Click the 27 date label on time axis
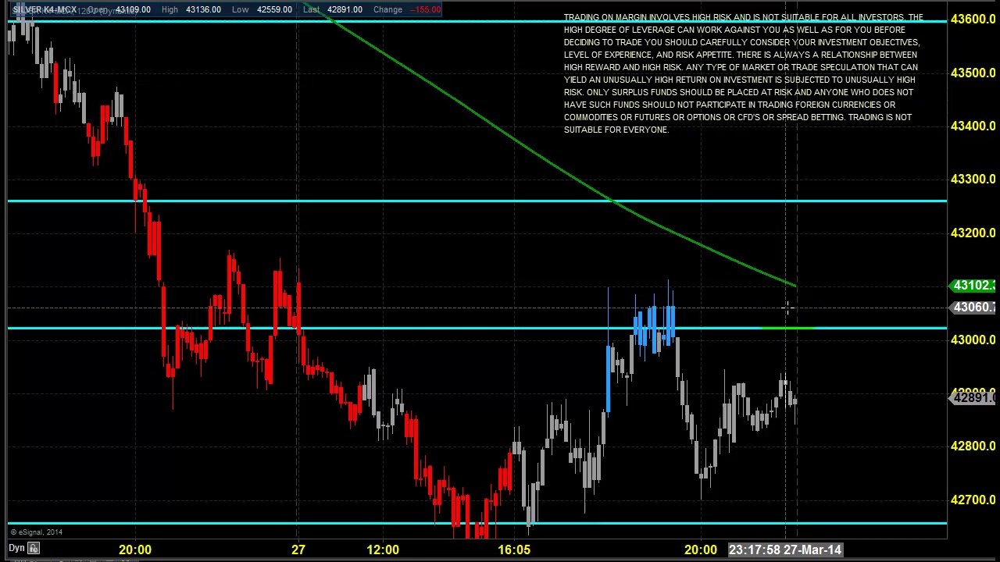This screenshot has width=1000, height=562. click(298, 550)
